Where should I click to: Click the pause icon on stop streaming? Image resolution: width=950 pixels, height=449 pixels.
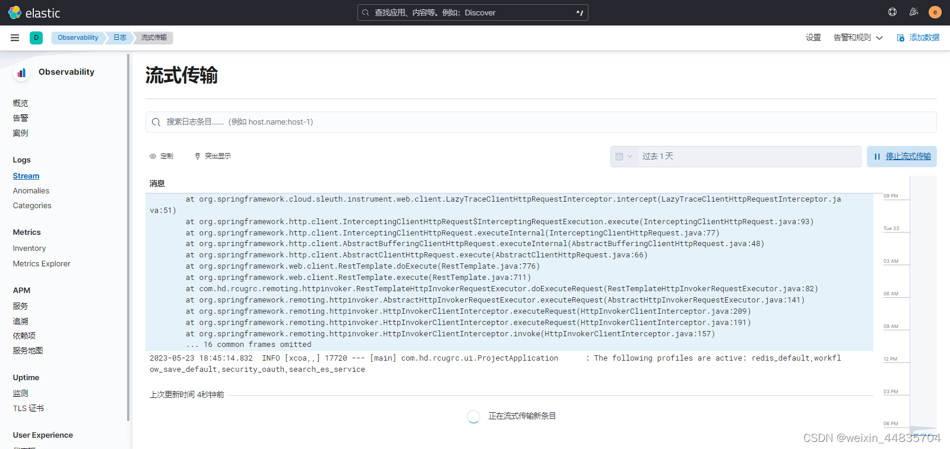point(877,157)
